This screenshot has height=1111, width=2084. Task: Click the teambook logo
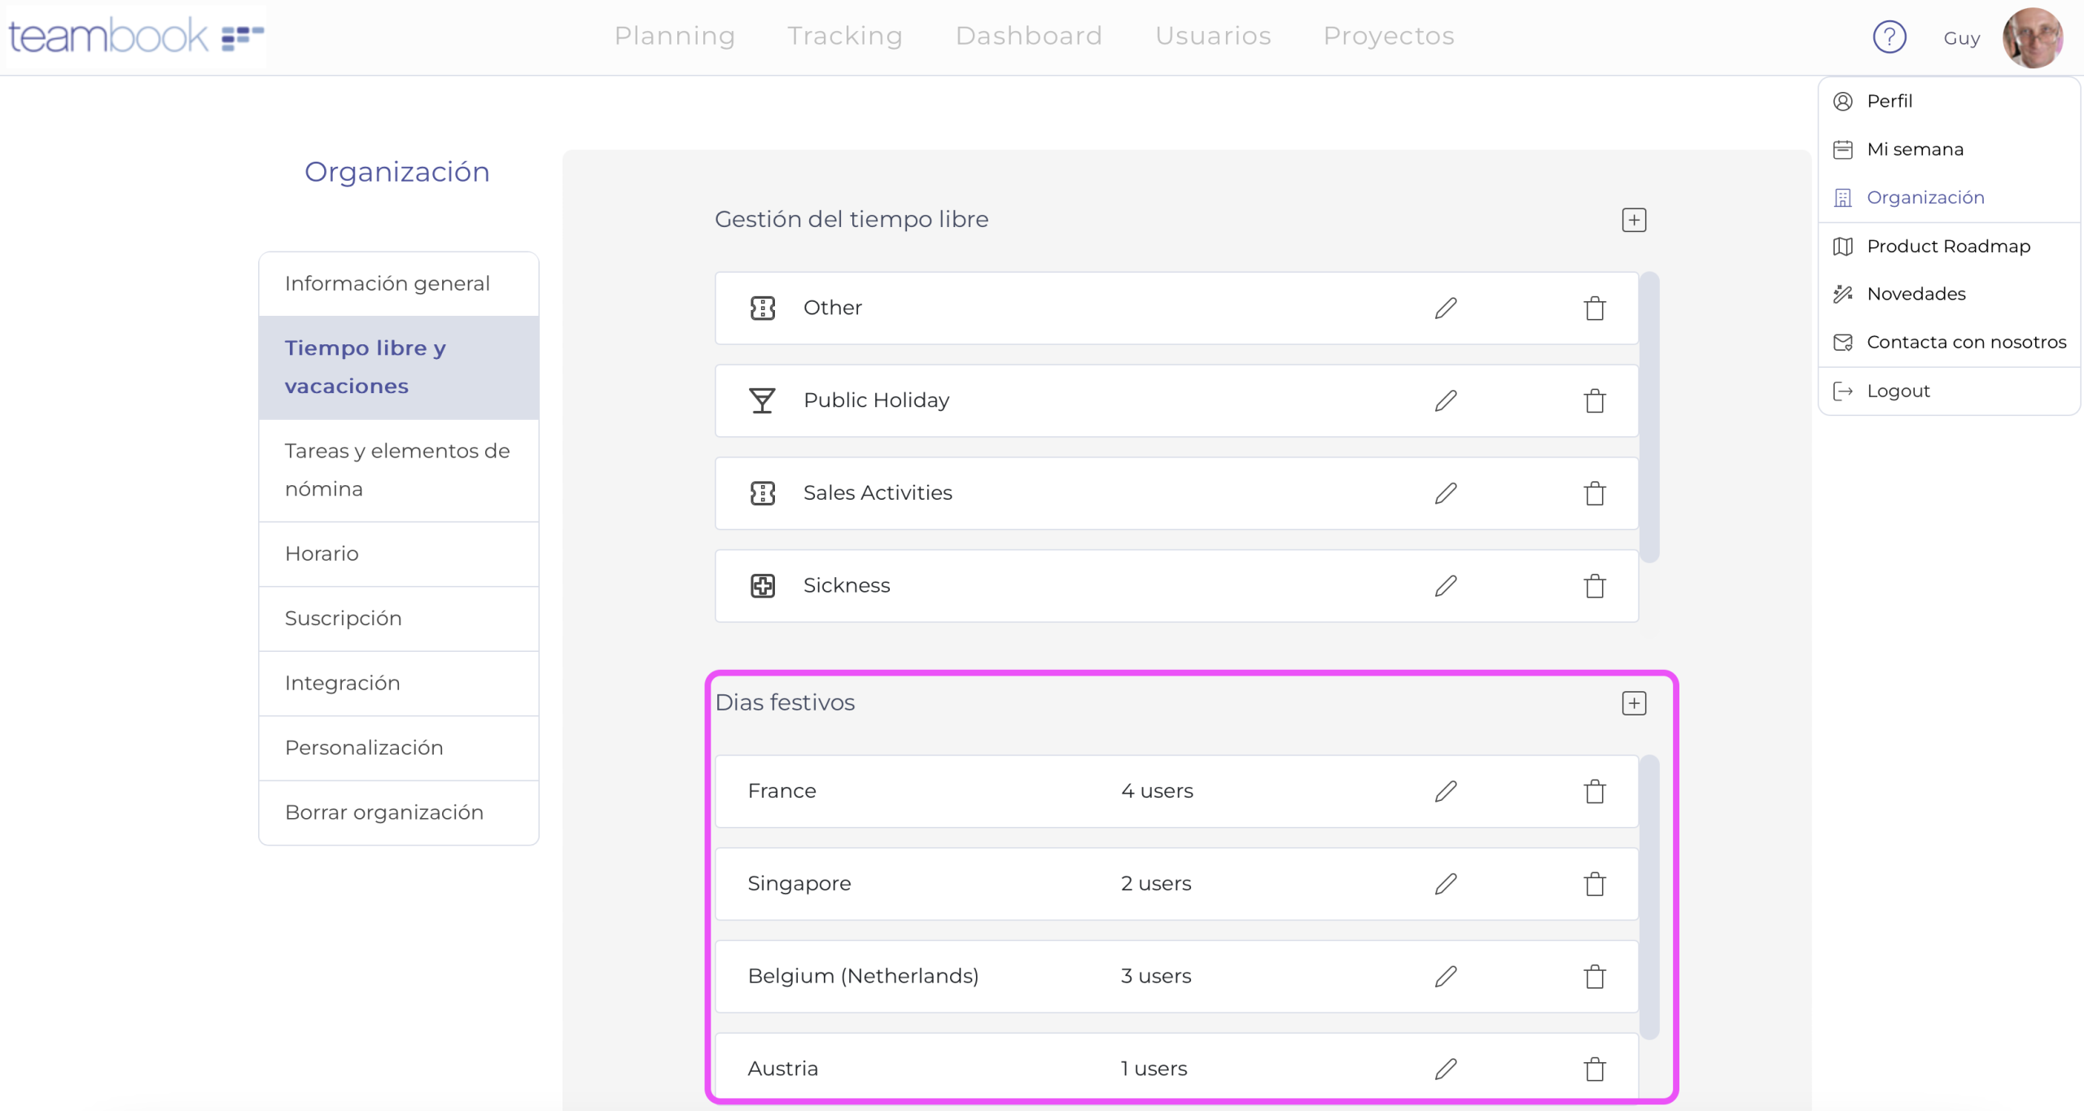pos(135,36)
